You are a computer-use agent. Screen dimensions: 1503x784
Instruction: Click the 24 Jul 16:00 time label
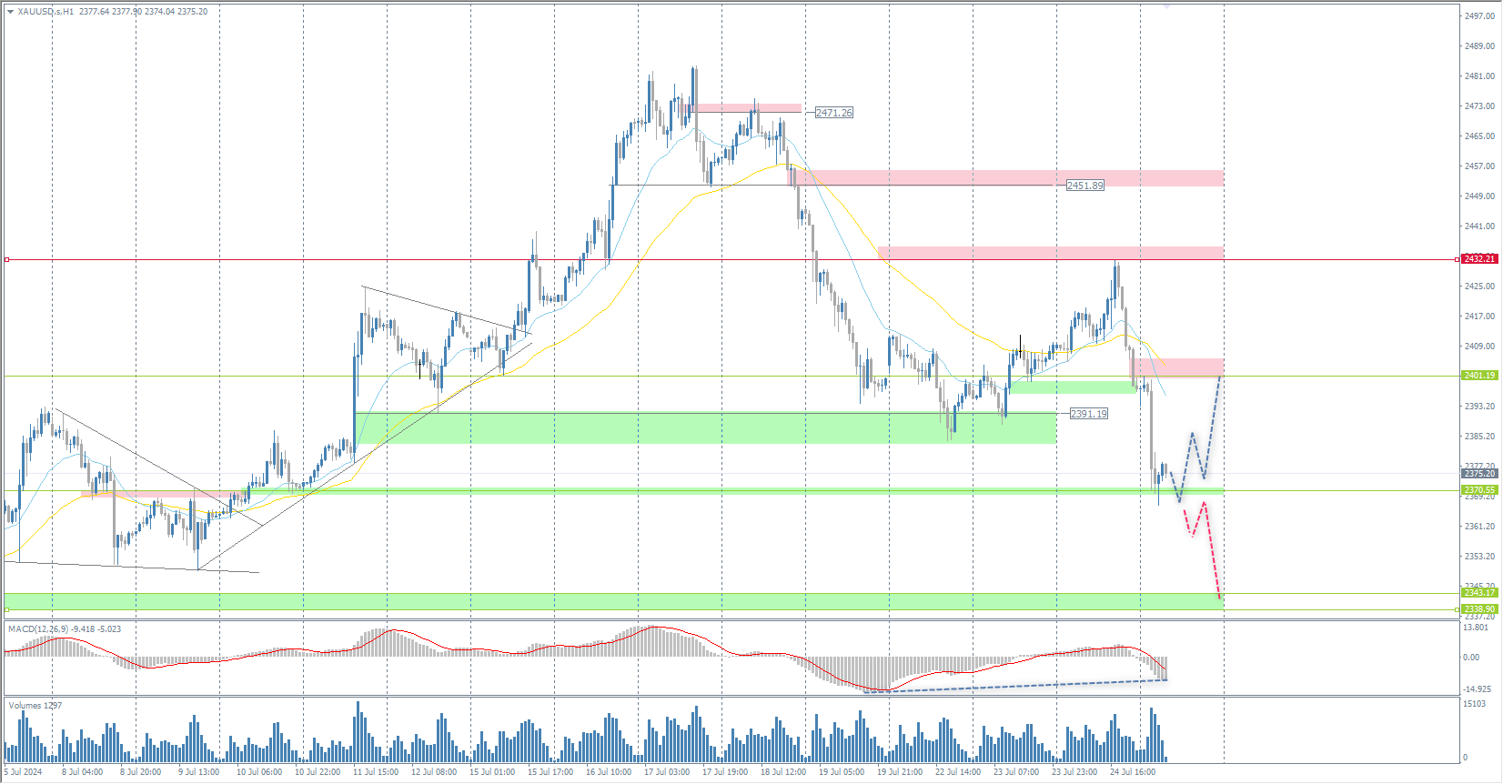(x=1133, y=772)
